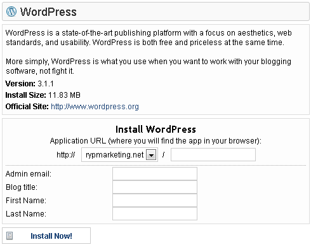Click the 'Blog title:' label

tap(22, 187)
